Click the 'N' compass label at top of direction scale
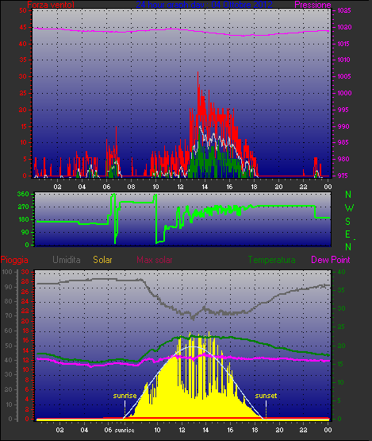 coord(348,195)
